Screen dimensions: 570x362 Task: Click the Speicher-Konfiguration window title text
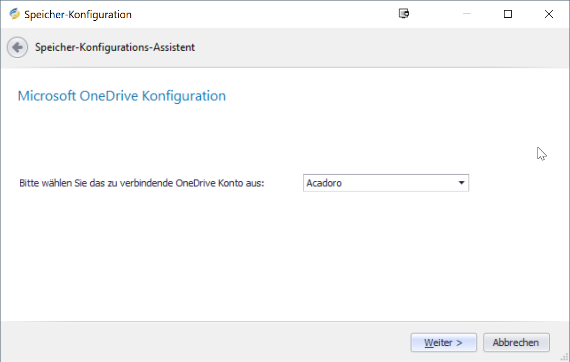pos(78,15)
